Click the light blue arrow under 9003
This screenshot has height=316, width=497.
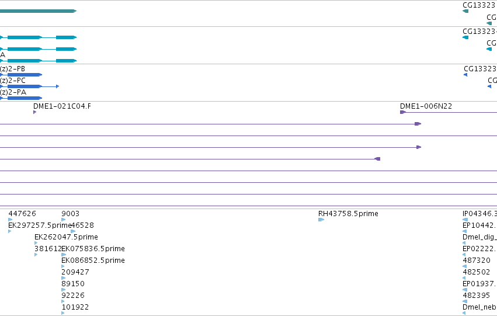(x=64, y=220)
